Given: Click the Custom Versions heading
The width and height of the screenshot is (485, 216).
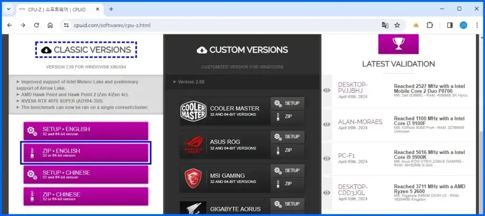Looking at the screenshot, I should tap(242, 50).
